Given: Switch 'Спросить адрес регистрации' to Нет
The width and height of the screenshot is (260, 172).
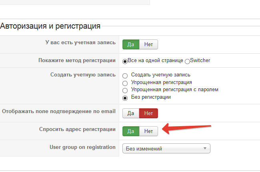Looking at the screenshot, I should 148,131.
